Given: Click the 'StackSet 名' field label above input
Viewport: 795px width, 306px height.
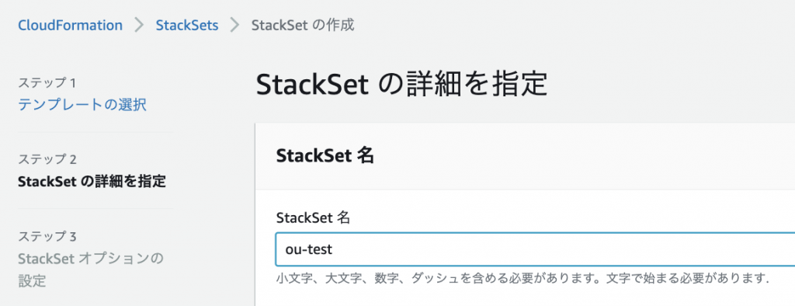Looking at the screenshot, I should pos(314,218).
